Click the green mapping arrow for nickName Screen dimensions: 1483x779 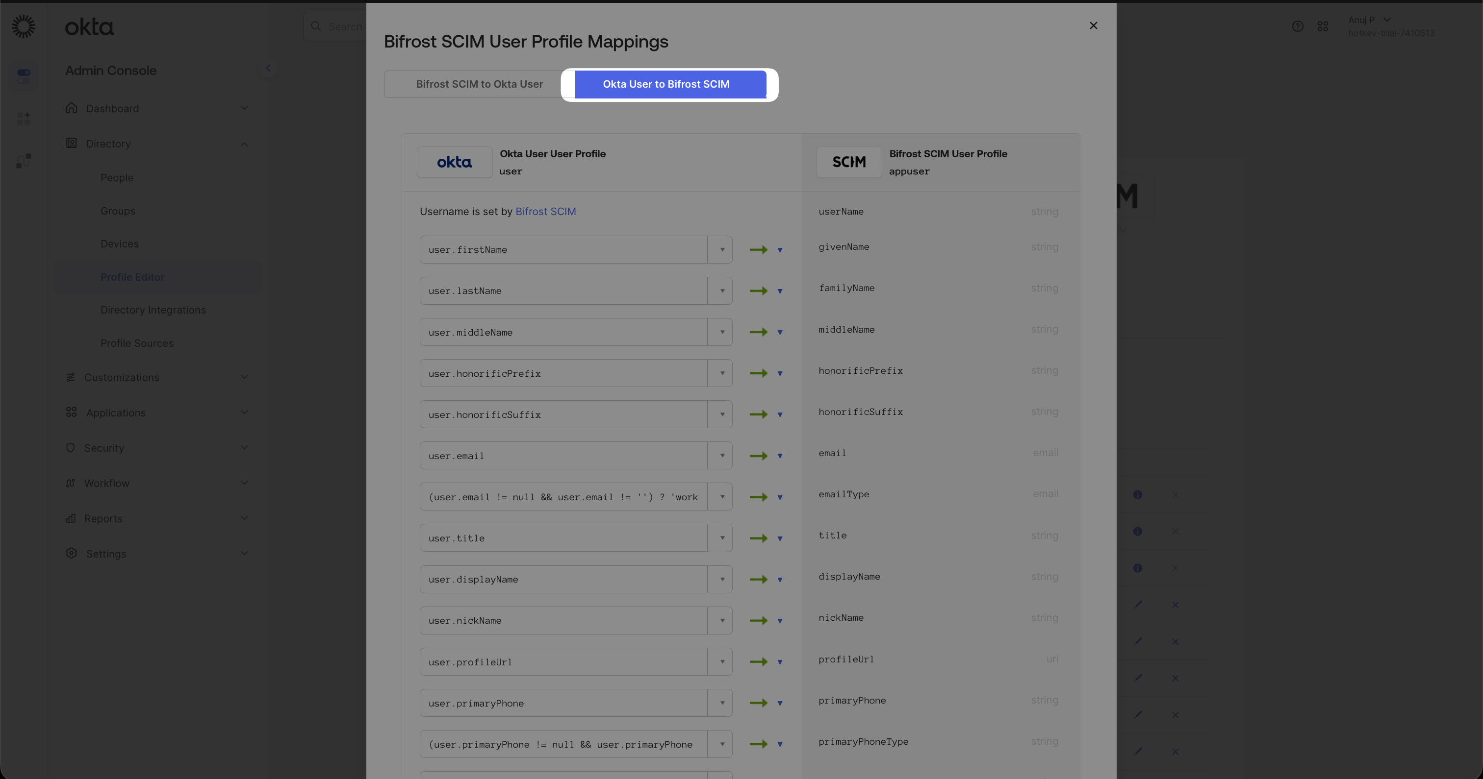click(758, 620)
